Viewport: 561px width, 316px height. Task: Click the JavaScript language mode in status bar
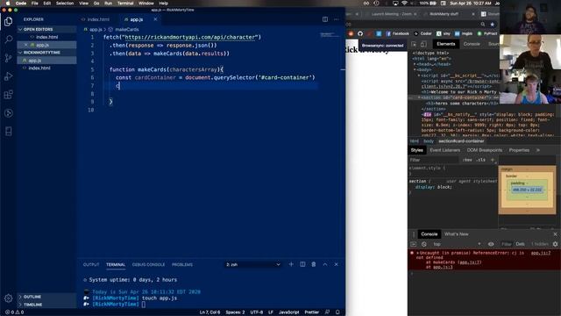coord(288,312)
